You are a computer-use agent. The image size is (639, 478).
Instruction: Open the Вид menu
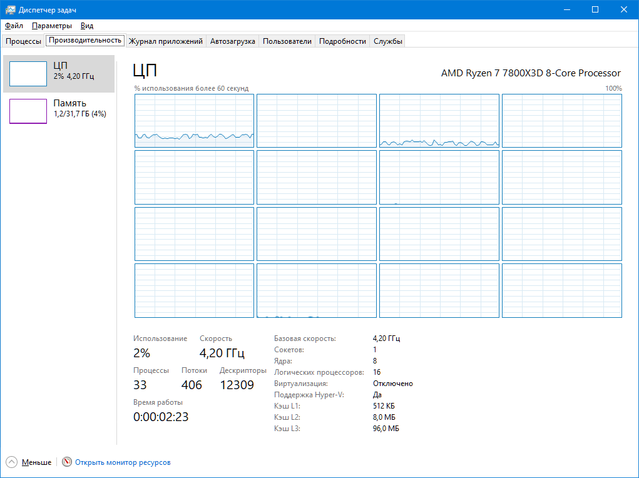point(87,26)
